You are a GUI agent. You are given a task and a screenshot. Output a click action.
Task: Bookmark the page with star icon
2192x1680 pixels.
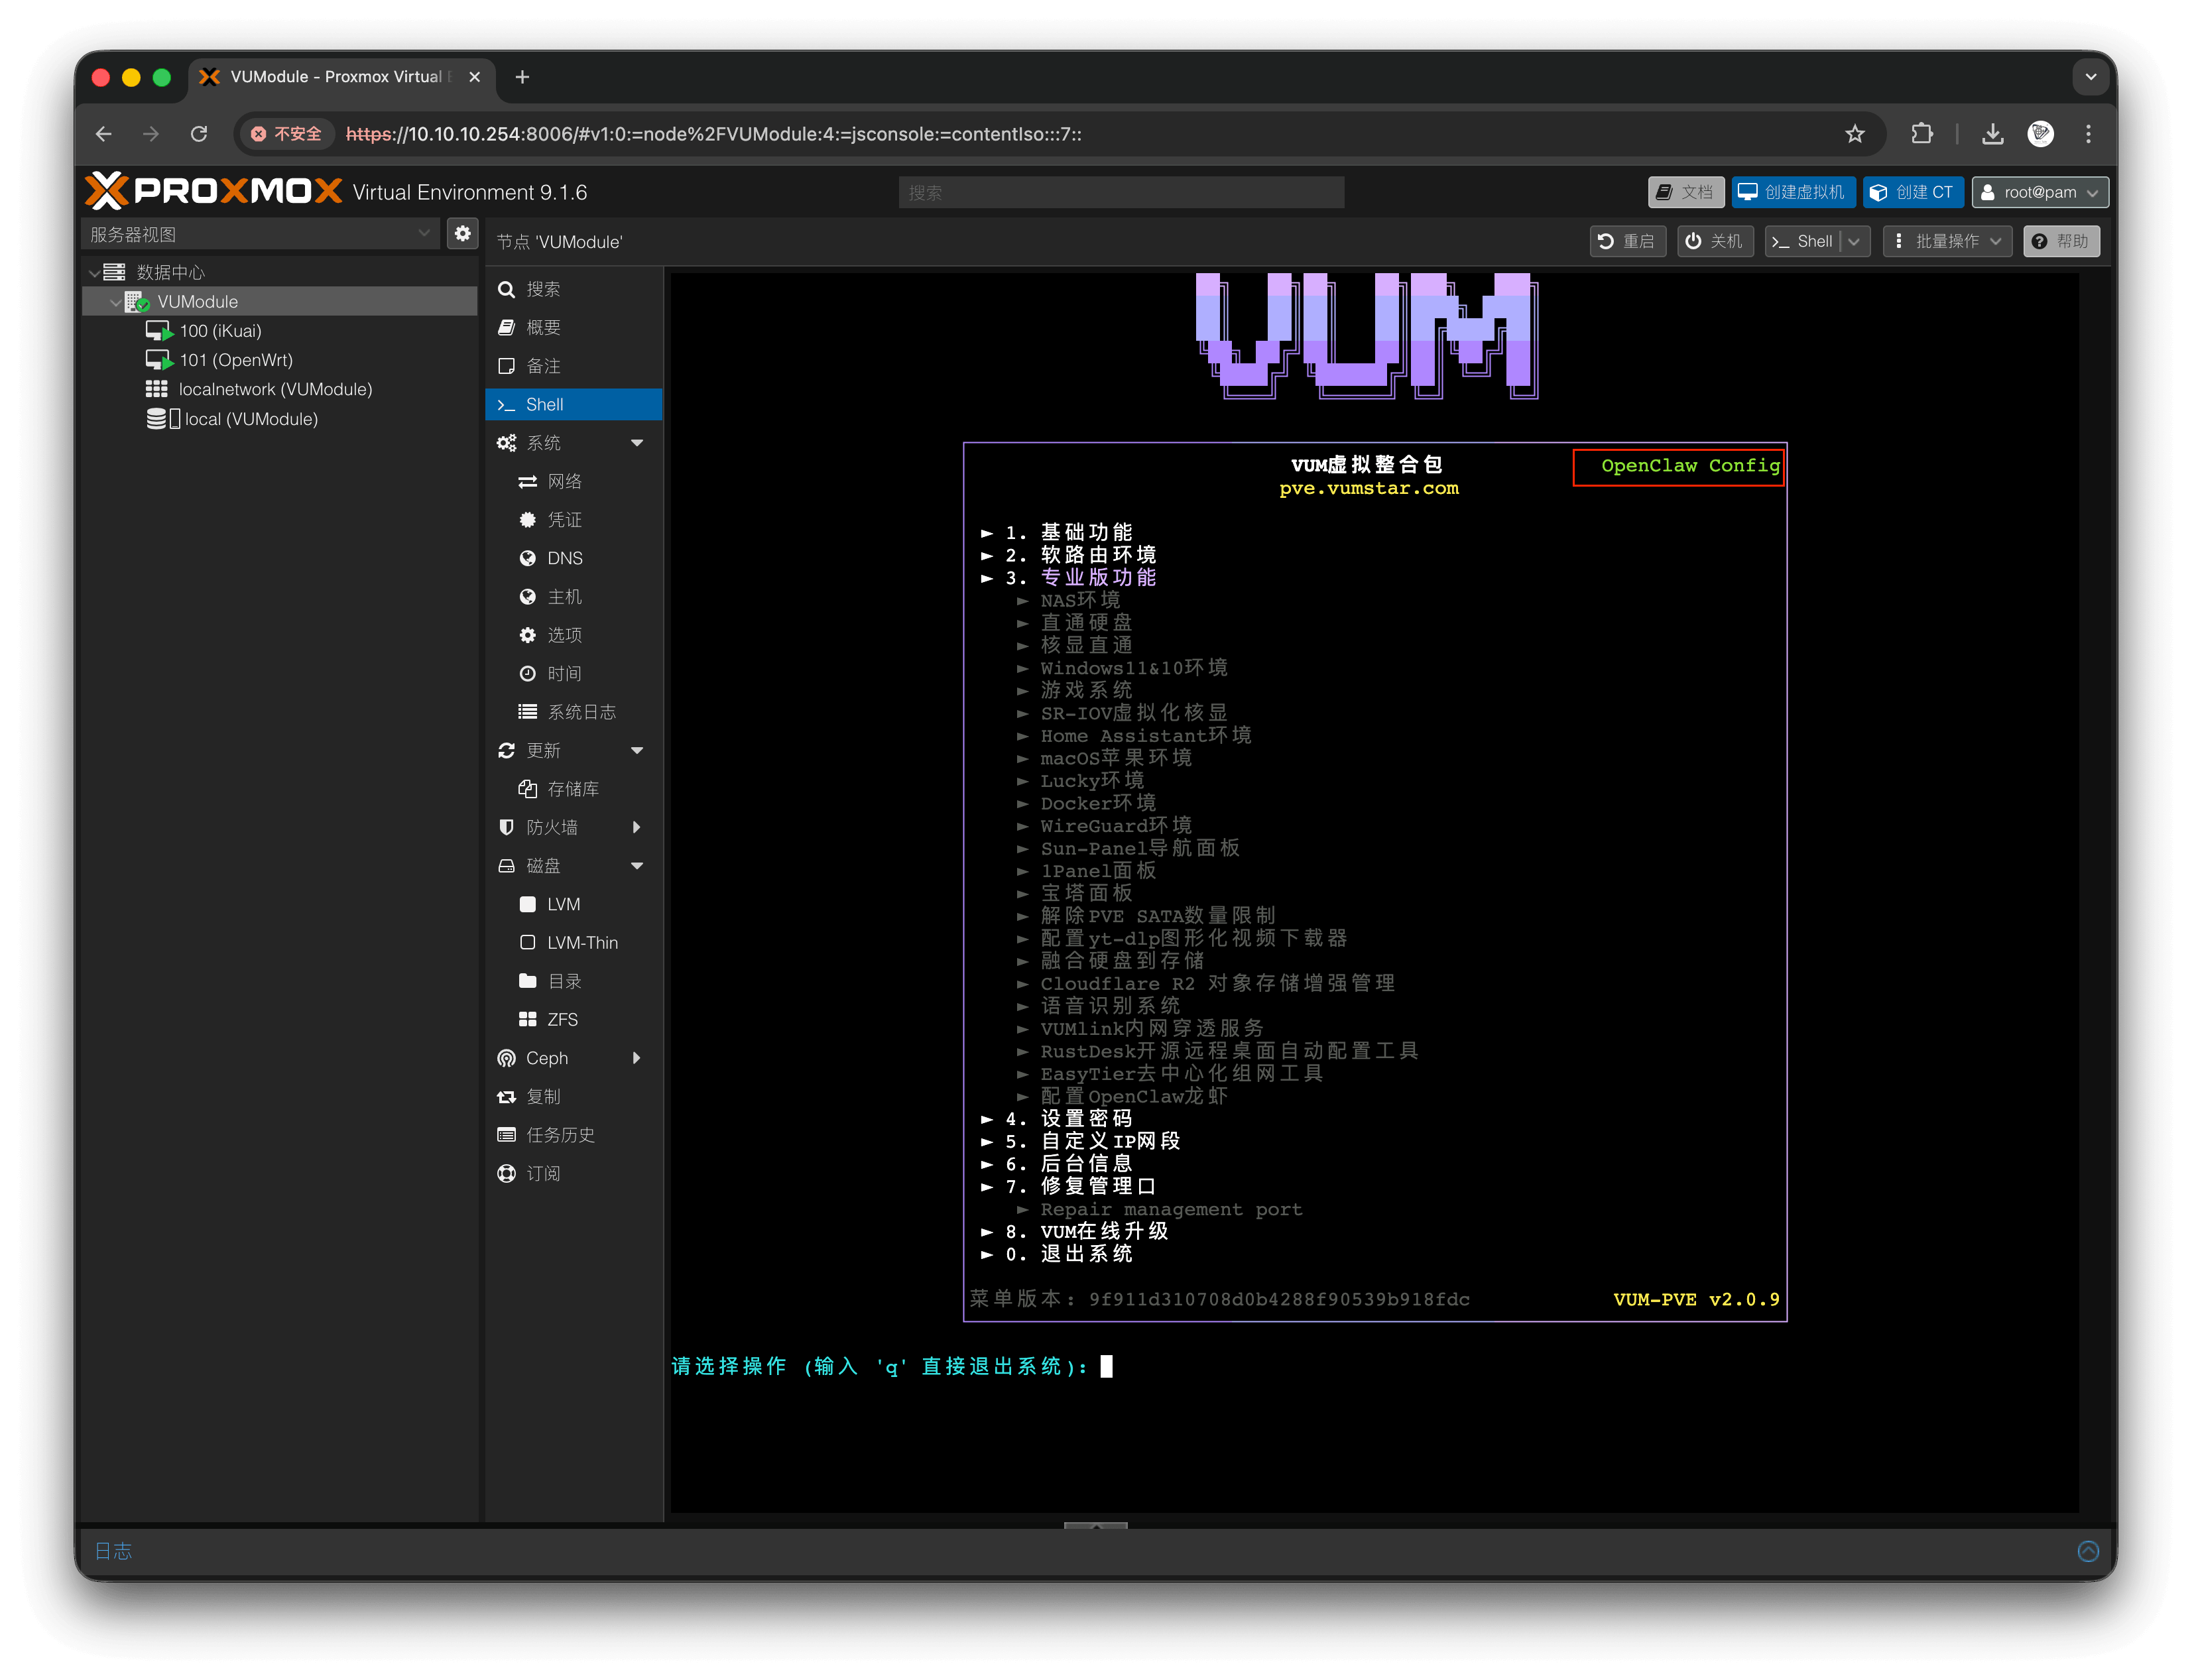[x=1855, y=134]
